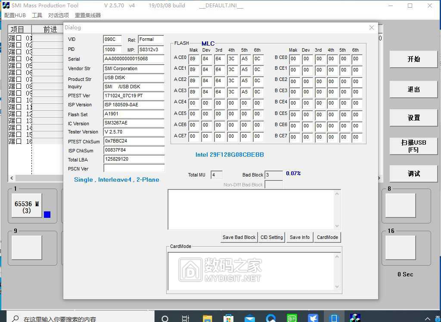This screenshot has width=441, height=322.
Task: Select empty port slot 9
Action: pyautogui.click(x=27, y=248)
